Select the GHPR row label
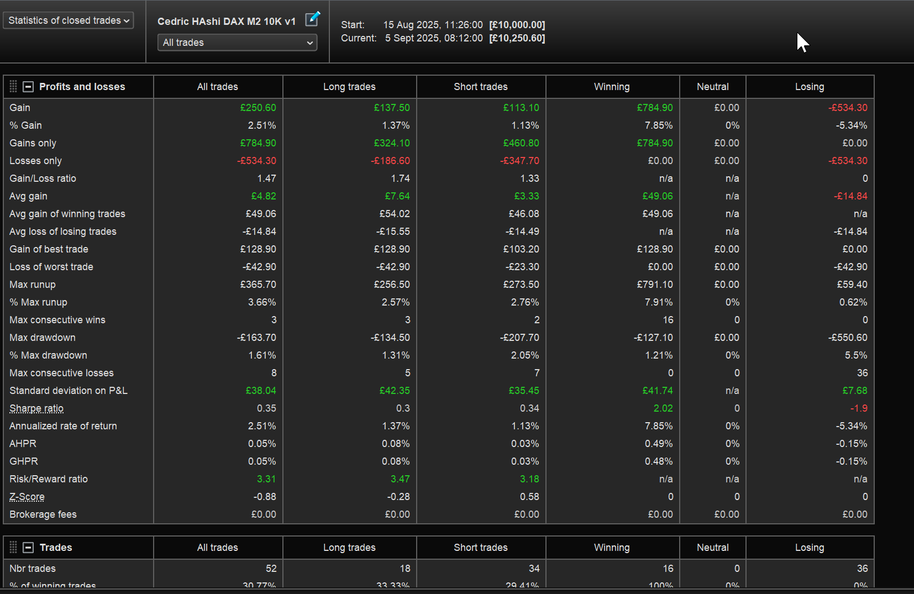This screenshot has width=914, height=594. 24,461
